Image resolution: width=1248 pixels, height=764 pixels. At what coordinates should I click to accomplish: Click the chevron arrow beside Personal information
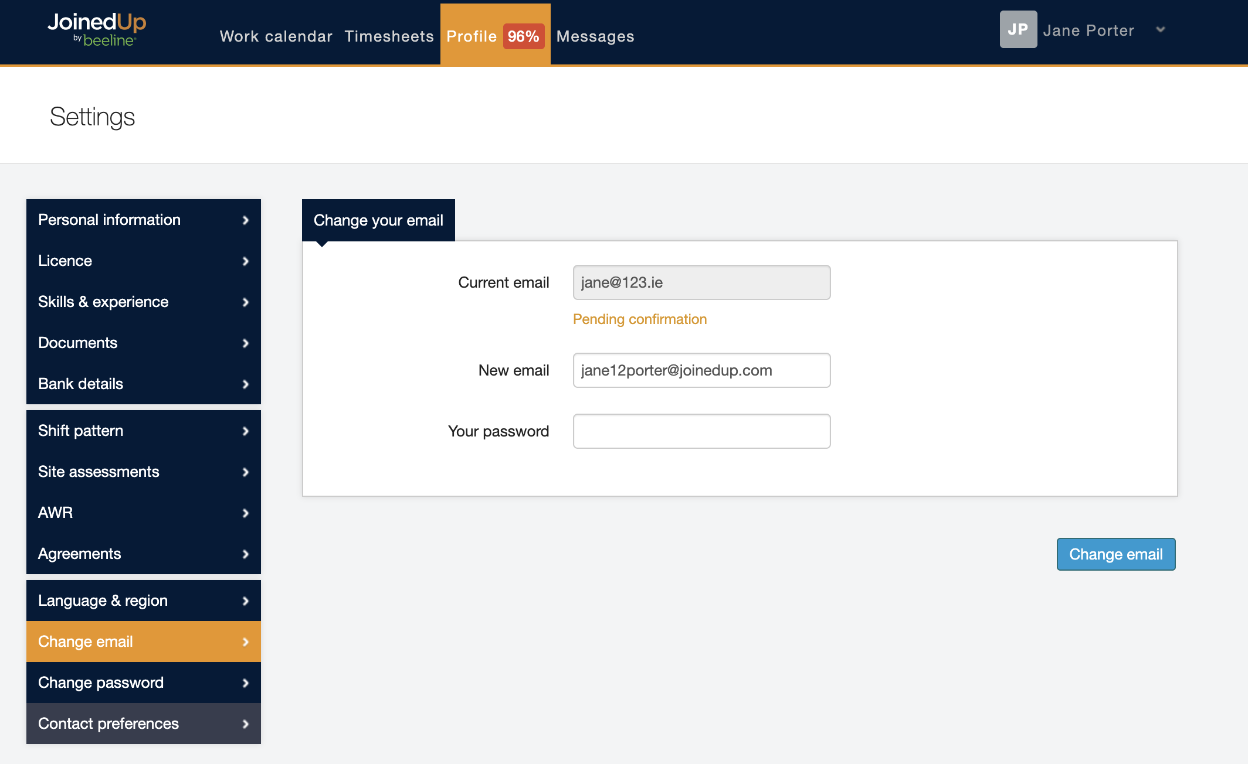(246, 220)
